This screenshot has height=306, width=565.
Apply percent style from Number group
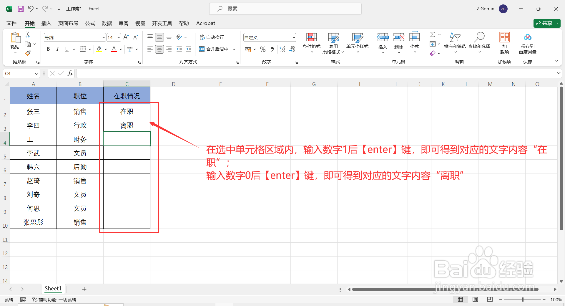(x=263, y=49)
